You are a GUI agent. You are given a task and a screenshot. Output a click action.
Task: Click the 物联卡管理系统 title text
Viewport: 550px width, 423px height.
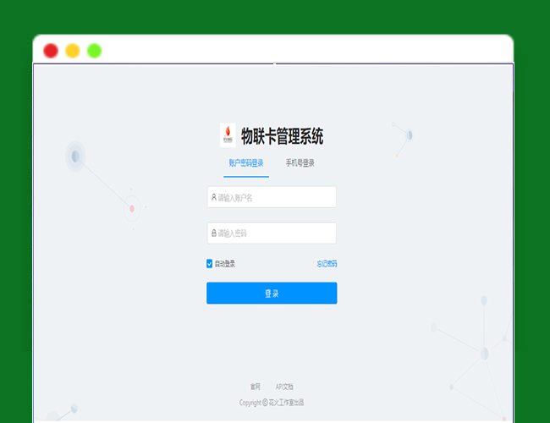point(282,136)
